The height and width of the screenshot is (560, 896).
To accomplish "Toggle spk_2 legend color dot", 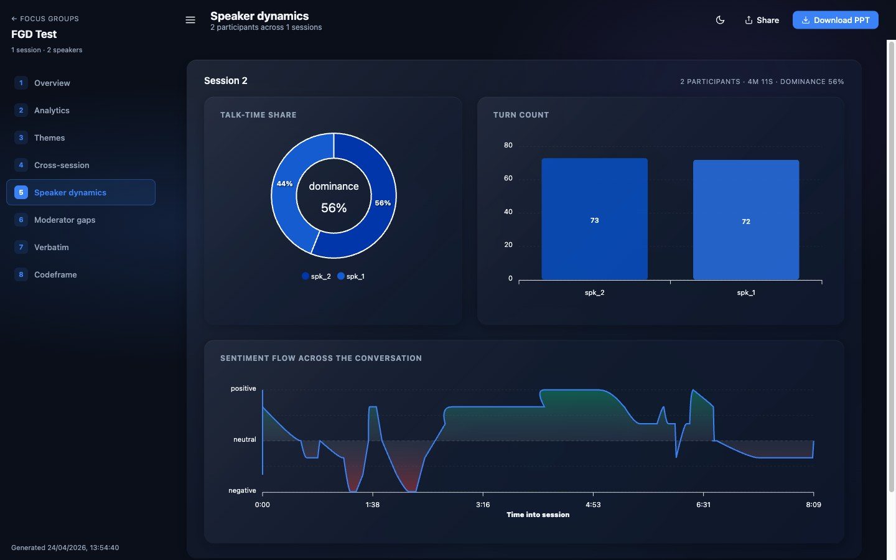I will pyautogui.click(x=306, y=276).
